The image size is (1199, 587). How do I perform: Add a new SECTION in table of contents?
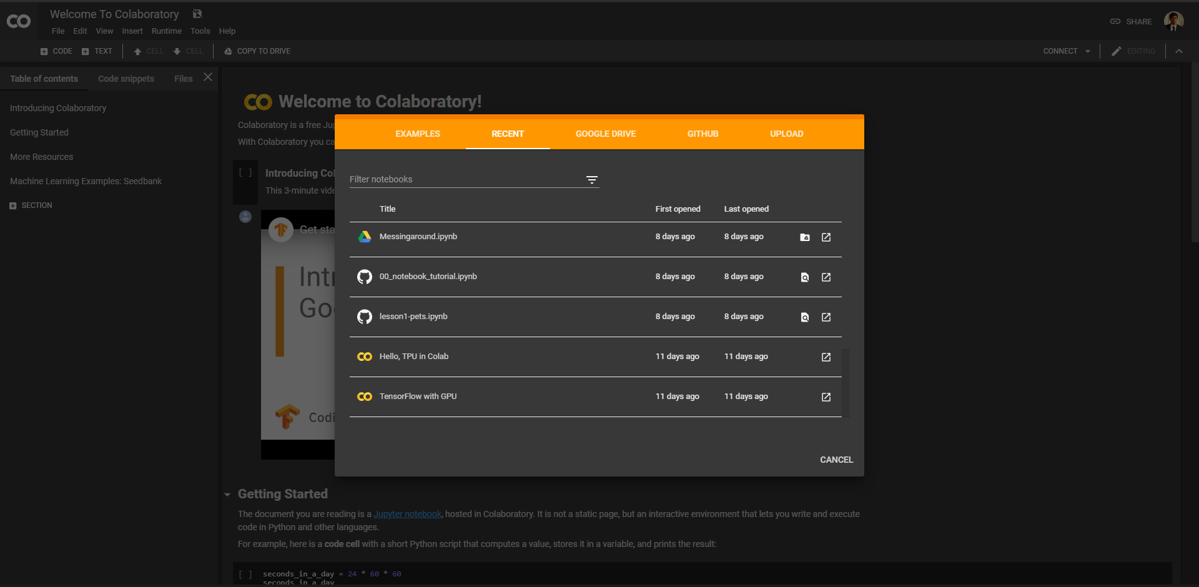[x=31, y=205]
